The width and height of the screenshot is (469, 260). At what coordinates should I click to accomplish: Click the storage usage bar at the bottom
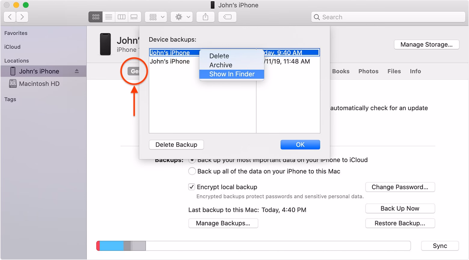point(253,246)
